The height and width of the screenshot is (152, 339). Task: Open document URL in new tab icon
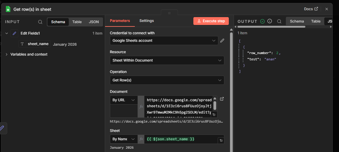pyautogui.click(x=222, y=99)
